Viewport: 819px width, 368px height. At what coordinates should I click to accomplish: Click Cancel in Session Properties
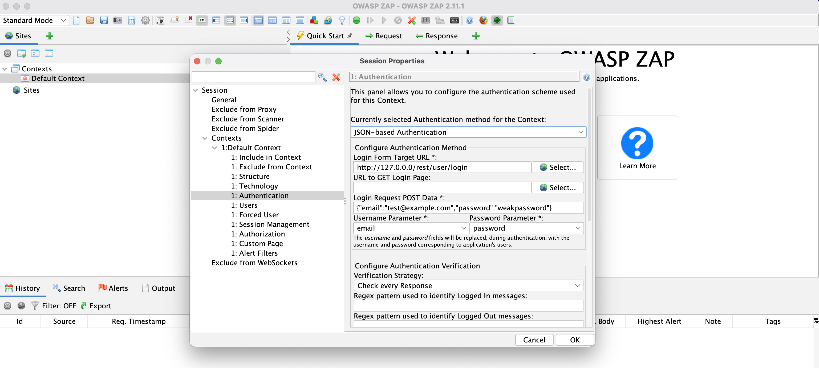point(534,340)
